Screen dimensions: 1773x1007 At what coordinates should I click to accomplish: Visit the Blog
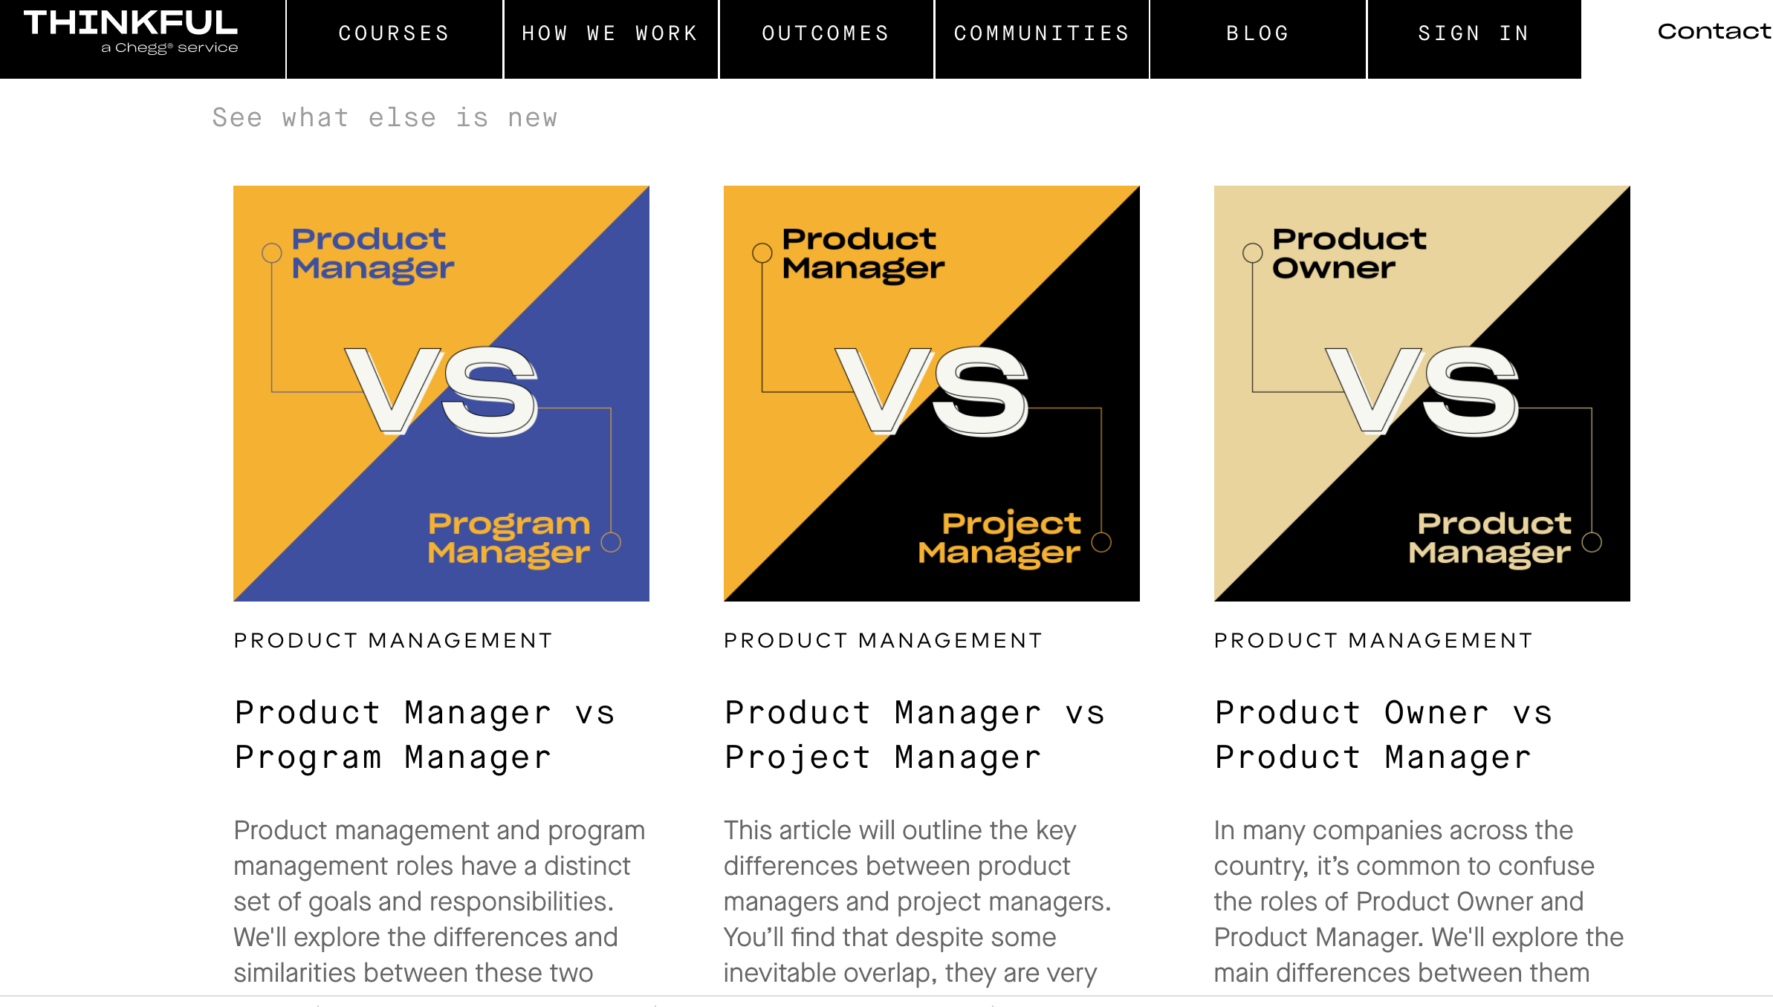coord(1258,33)
